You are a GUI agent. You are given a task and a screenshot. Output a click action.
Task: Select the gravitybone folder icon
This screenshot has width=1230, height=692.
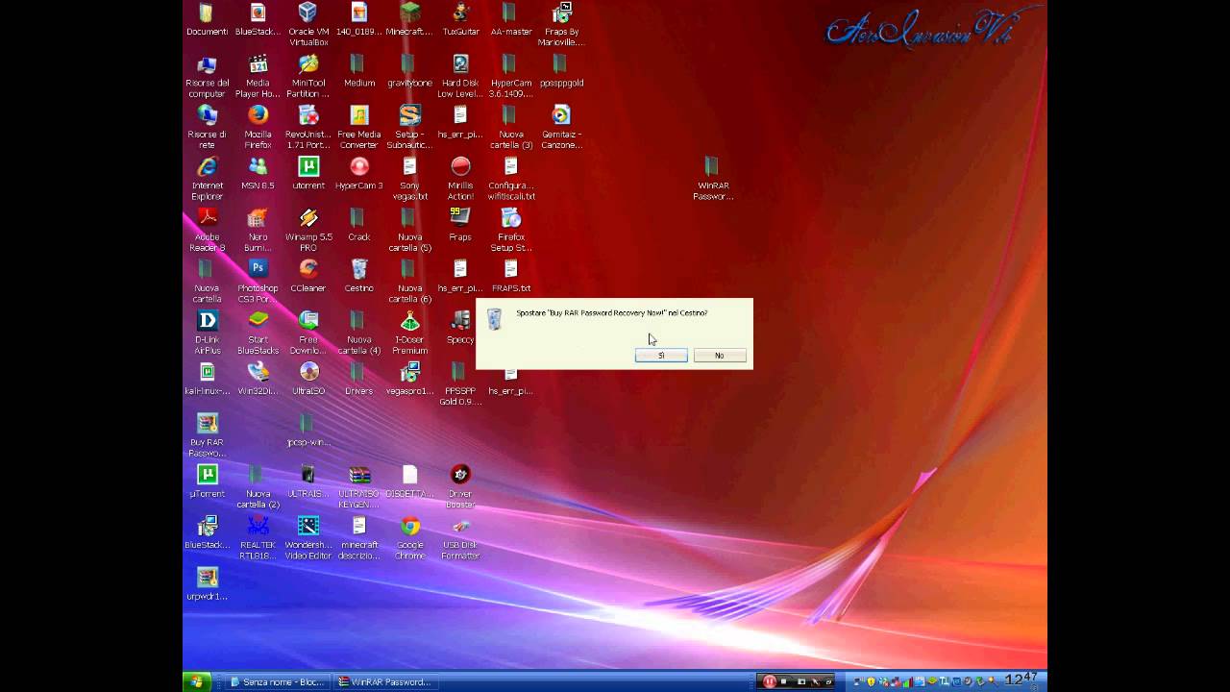[x=410, y=71]
